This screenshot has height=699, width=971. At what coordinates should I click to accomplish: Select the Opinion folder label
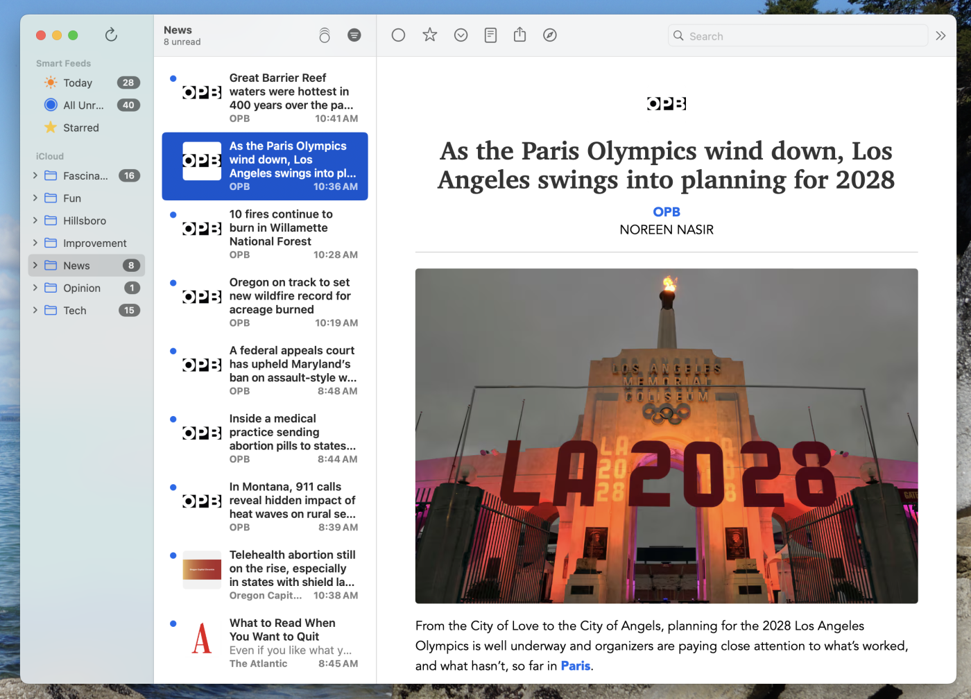(x=82, y=288)
